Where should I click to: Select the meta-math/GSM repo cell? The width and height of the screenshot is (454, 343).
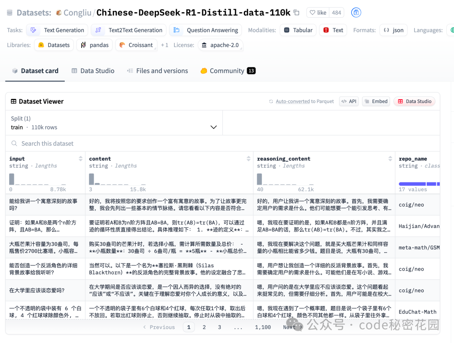pyautogui.click(x=417, y=248)
